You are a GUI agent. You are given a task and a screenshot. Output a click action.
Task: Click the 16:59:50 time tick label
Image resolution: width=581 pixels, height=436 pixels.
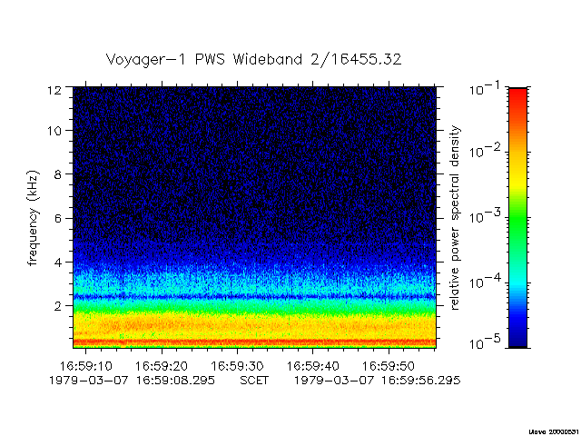[389, 366]
